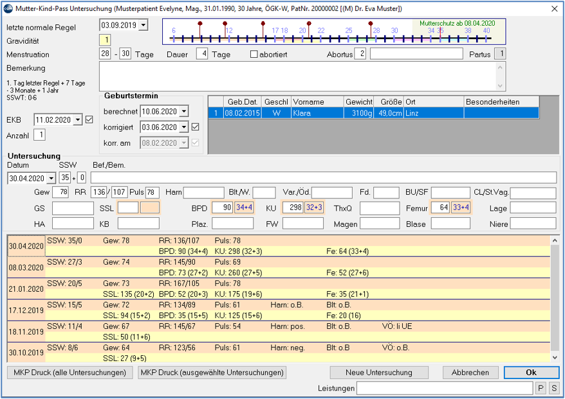Select examination entry 21.01.2020

click(279, 288)
